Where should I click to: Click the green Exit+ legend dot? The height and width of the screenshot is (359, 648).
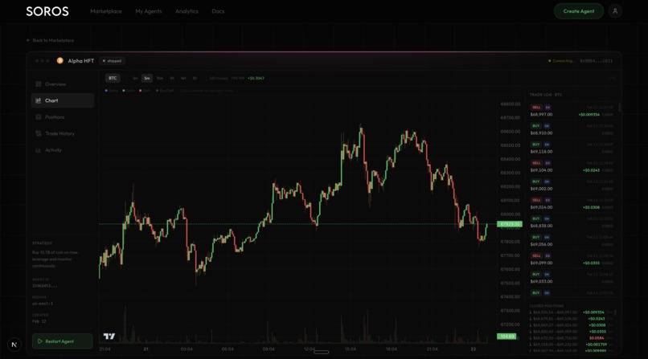pyautogui.click(x=124, y=91)
